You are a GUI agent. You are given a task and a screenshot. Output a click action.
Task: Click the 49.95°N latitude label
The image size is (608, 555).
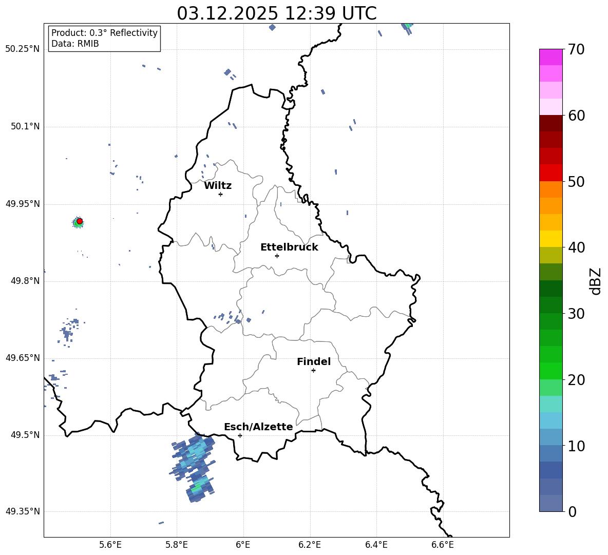click(23, 204)
